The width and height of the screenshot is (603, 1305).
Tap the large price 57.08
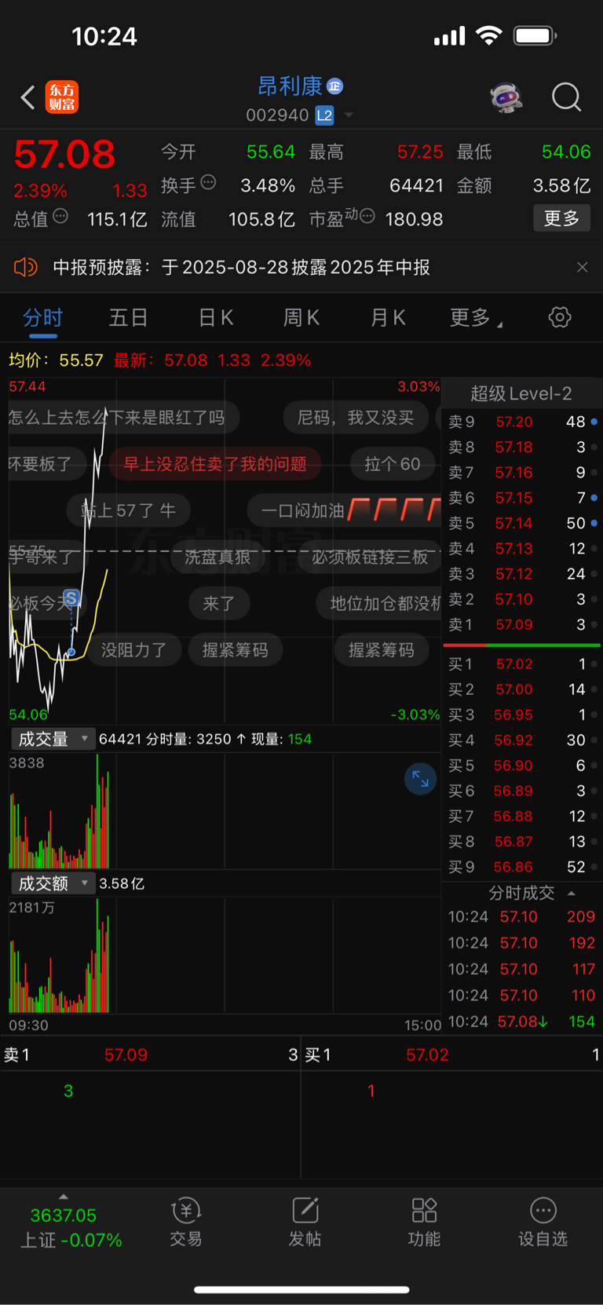click(64, 154)
